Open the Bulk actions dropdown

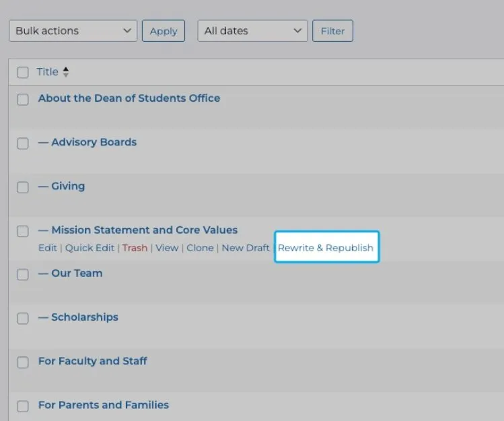click(73, 31)
